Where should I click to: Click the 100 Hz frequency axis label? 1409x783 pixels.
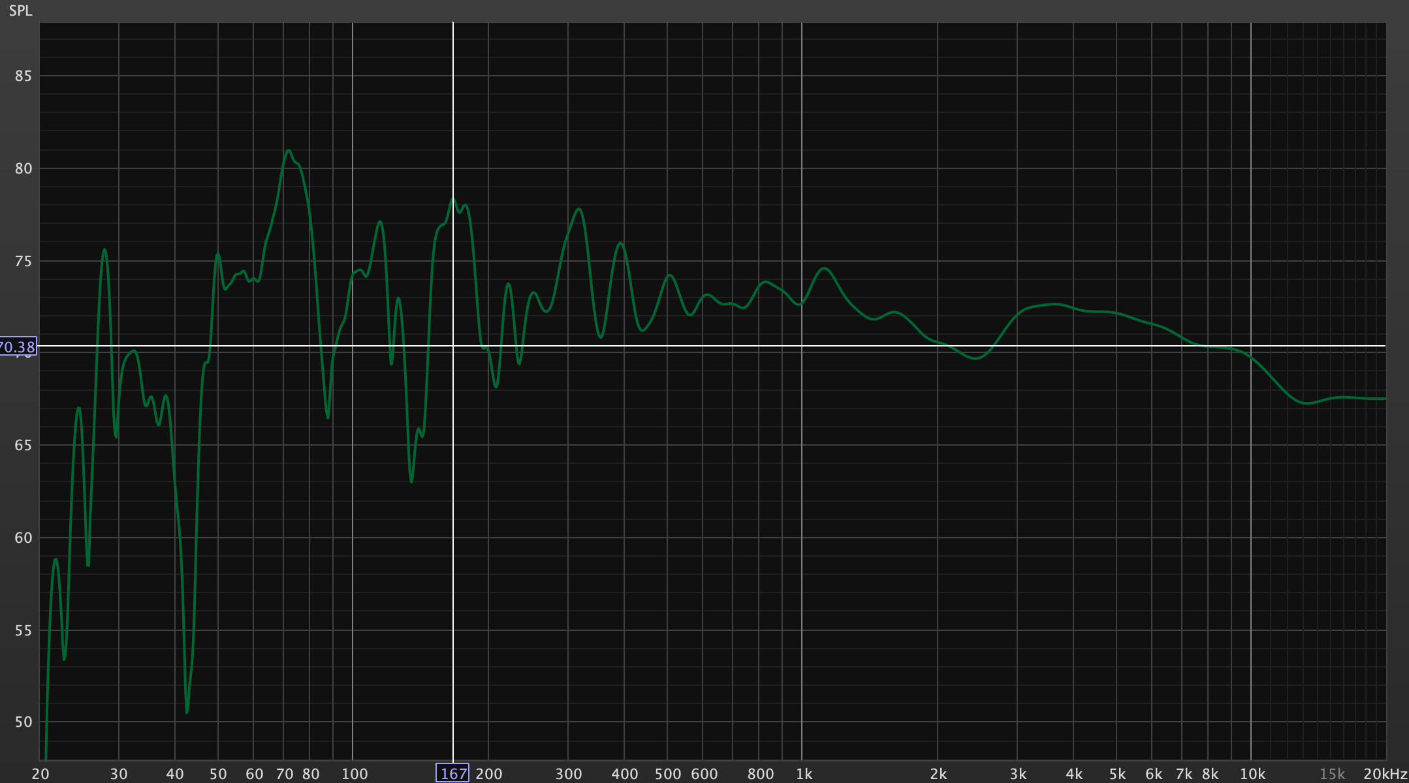tap(355, 775)
